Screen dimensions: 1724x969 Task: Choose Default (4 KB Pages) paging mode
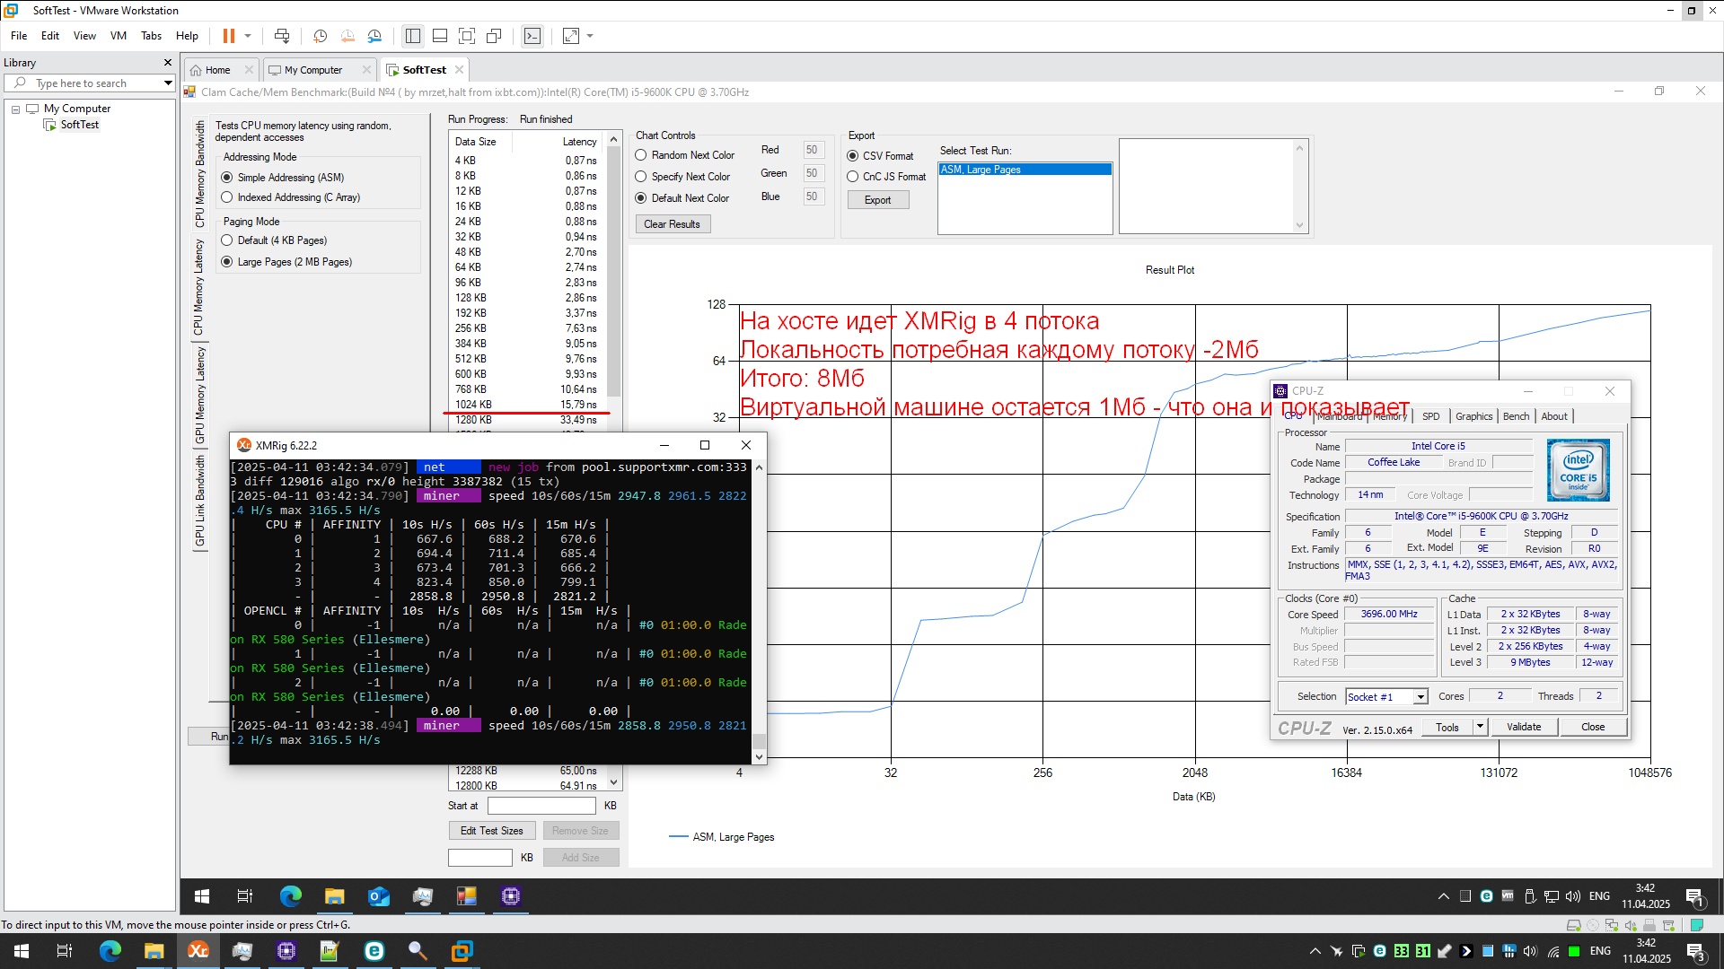(x=227, y=240)
